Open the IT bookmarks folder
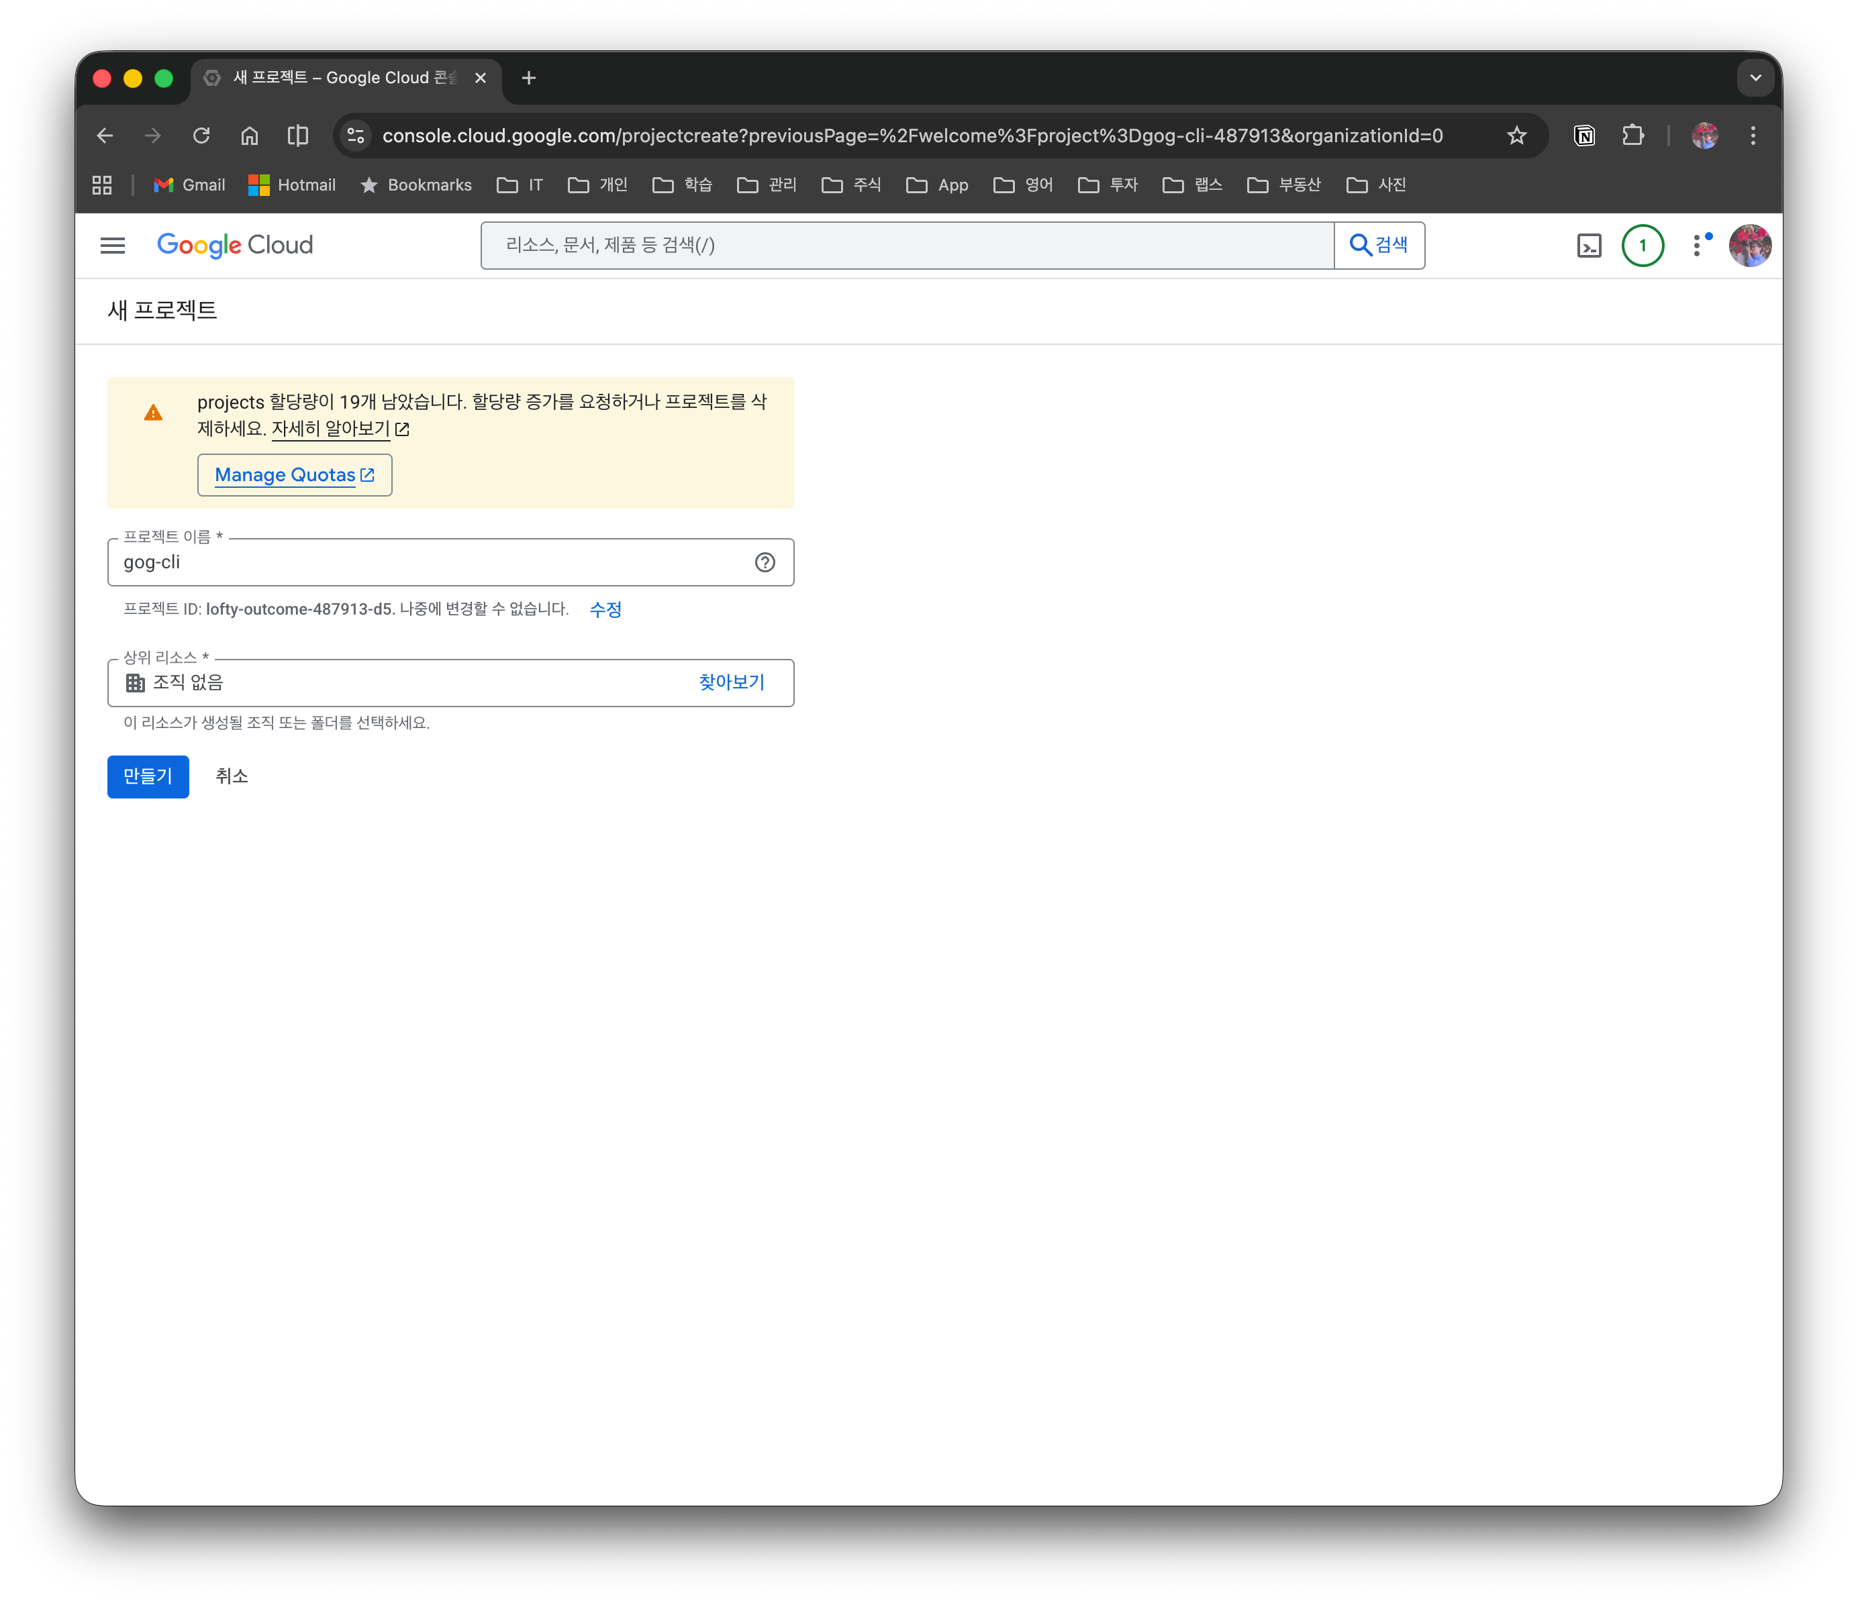Image resolution: width=1858 pixels, height=1605 pixels. click(x=520, y=185)
